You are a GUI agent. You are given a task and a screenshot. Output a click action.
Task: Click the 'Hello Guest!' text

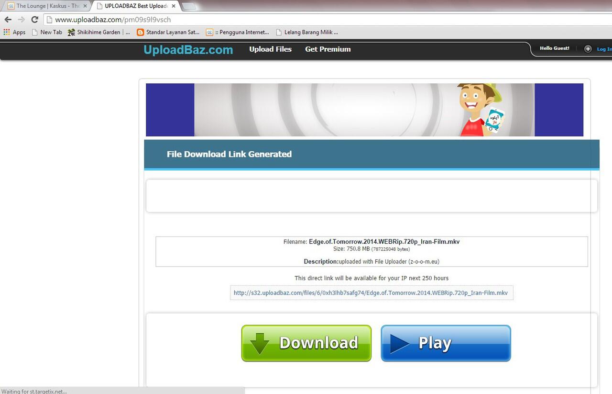coord(555,48)
